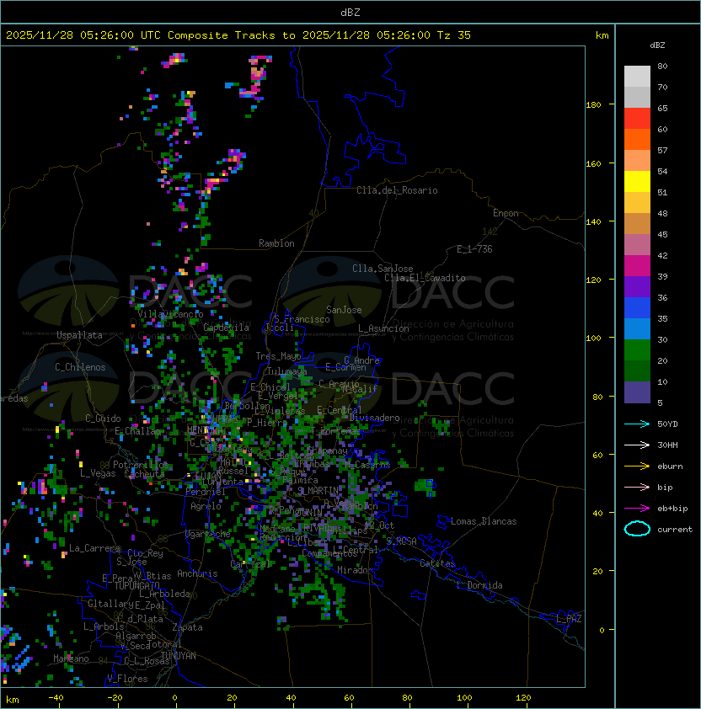Screen dimensions: 701x709
Task: Click the 'C_Guido' map label
Action: [103, 418]
